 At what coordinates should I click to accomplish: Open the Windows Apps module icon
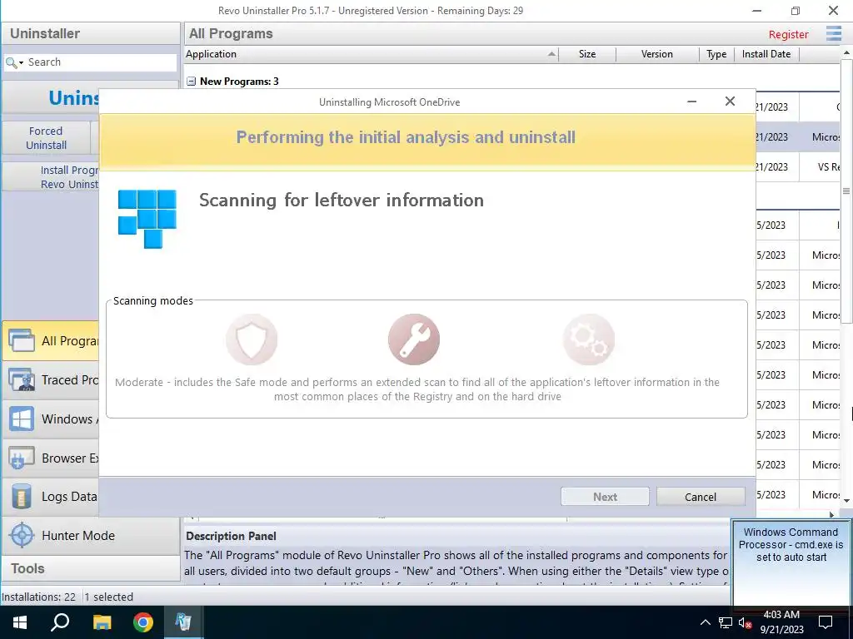coord(21,419)
